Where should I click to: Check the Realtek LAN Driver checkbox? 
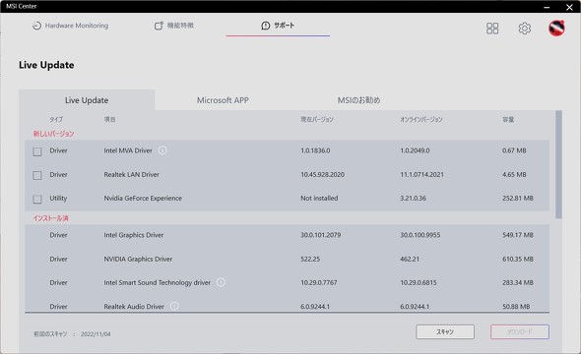37,175
